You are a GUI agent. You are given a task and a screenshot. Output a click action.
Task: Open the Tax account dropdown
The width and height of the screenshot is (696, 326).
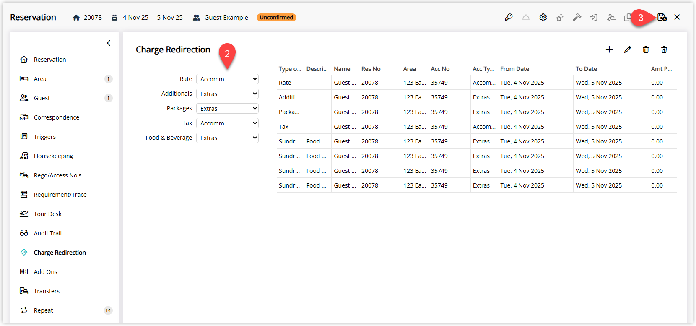[227, 123]
